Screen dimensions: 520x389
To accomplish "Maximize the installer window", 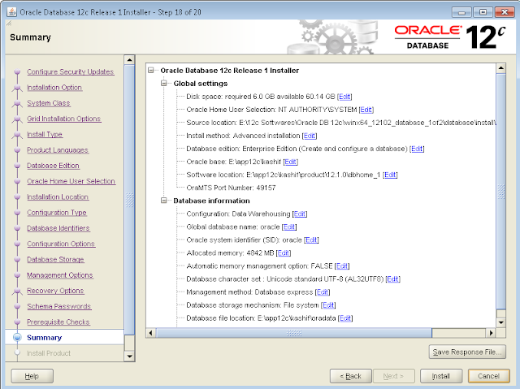I will click(x=483, y=13).
